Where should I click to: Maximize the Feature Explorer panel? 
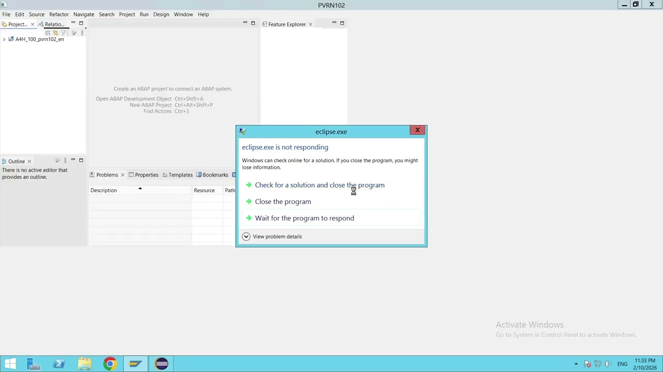click(x=342, y=23)
